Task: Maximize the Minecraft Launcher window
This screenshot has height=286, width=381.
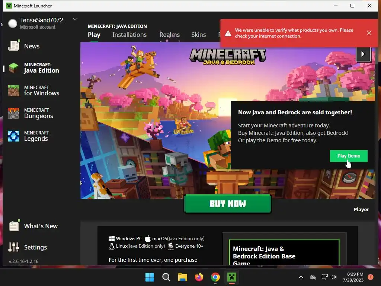Action: click(352, 6)
